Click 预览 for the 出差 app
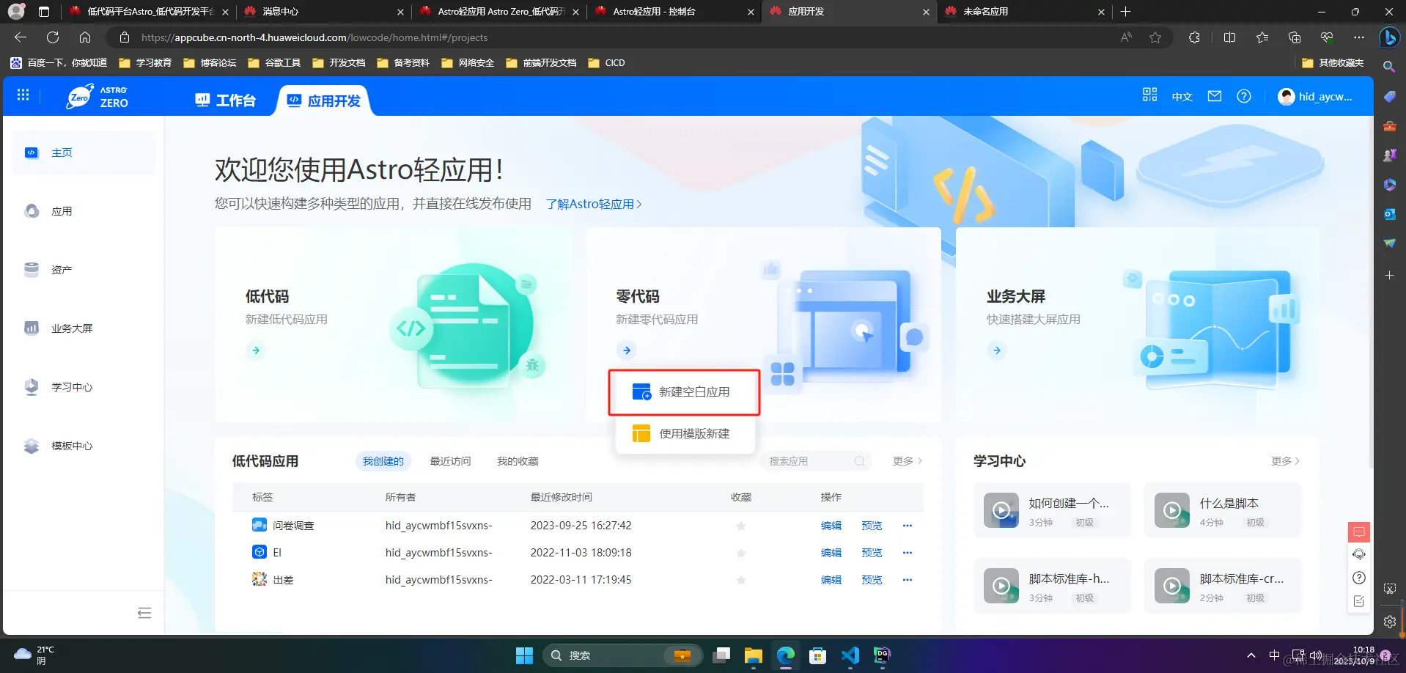This screenshot has width=1406, height=673. [x=872, y=580]
